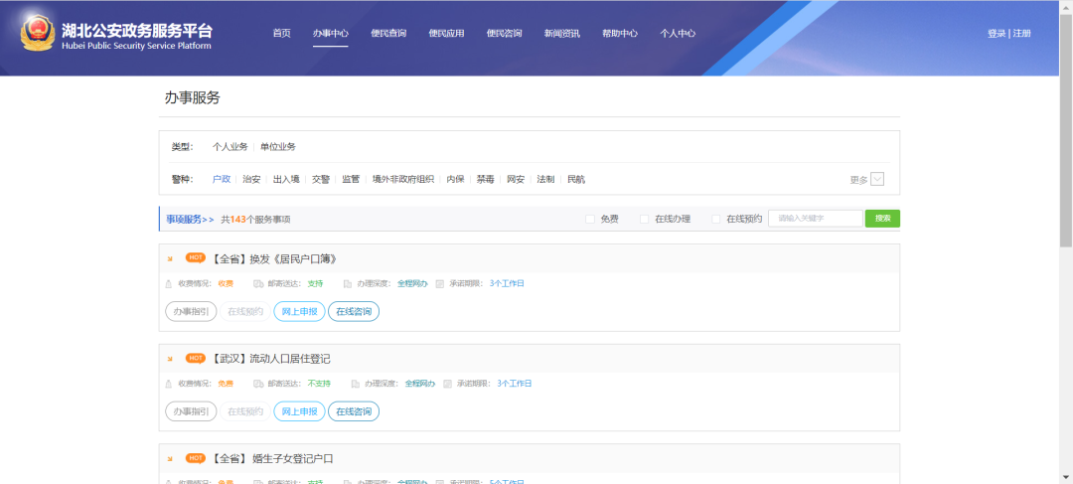Click orange arrow icon beside 换发《居民户口簿》
The height and width of the screenshot is (484, 1073).
point(170,258)
